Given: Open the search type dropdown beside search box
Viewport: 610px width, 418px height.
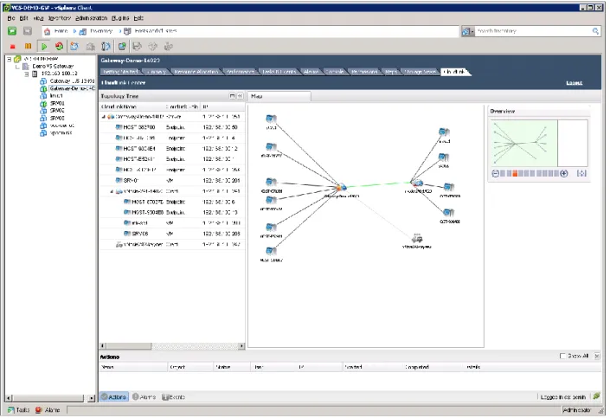Looking at the screenshot, I should (x=467, y=31).
